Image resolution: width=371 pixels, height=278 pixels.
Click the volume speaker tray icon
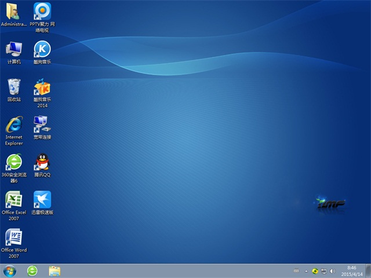(332, 271)
